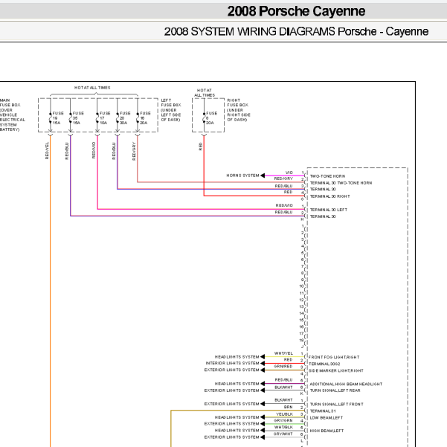The width and height of the screenshot is (447, 447).
Task: Click "ADDITIONAL HIGH BEAM HEADLIGHT" pin label
Action: pyautogui.click(x=346, y=385)
